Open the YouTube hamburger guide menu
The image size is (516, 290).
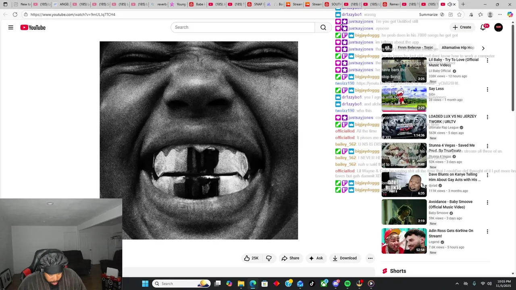point(11,27)
